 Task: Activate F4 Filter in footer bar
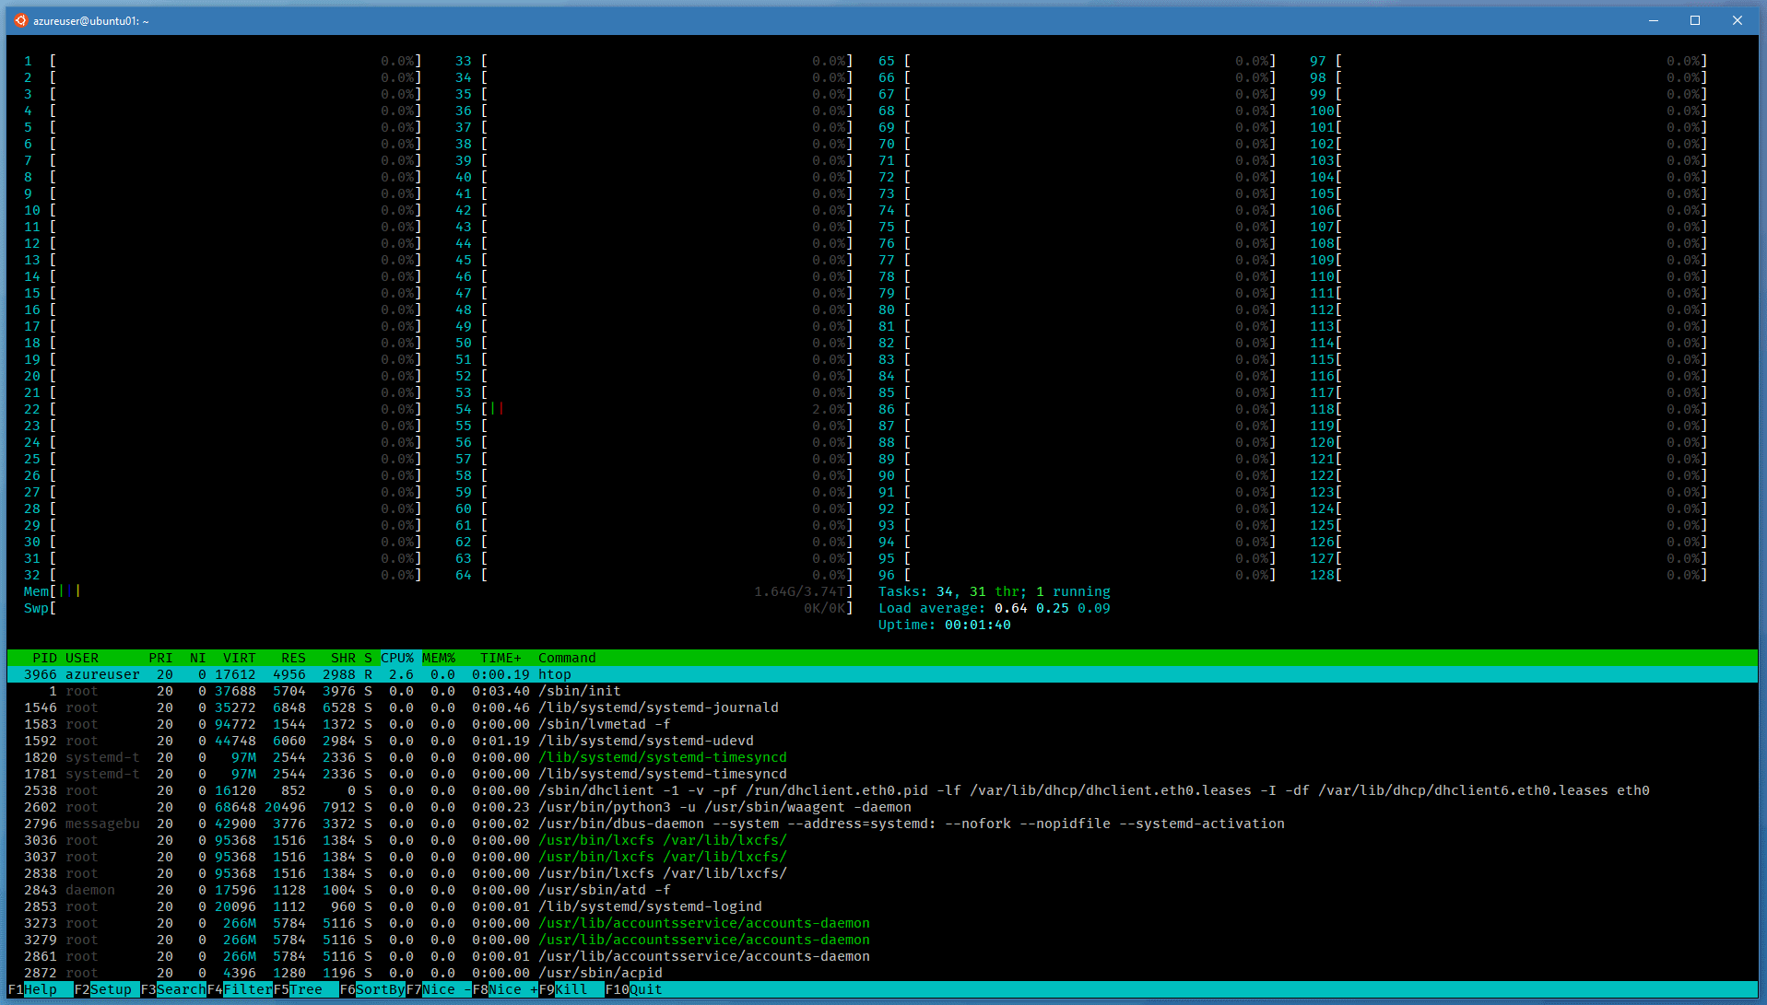click(x=240, y=989)
